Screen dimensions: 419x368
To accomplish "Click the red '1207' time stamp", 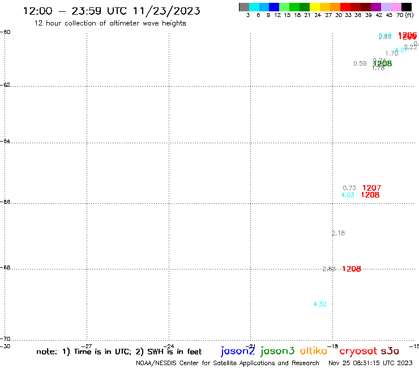I will pyautogui.click(x=371, y=188).
